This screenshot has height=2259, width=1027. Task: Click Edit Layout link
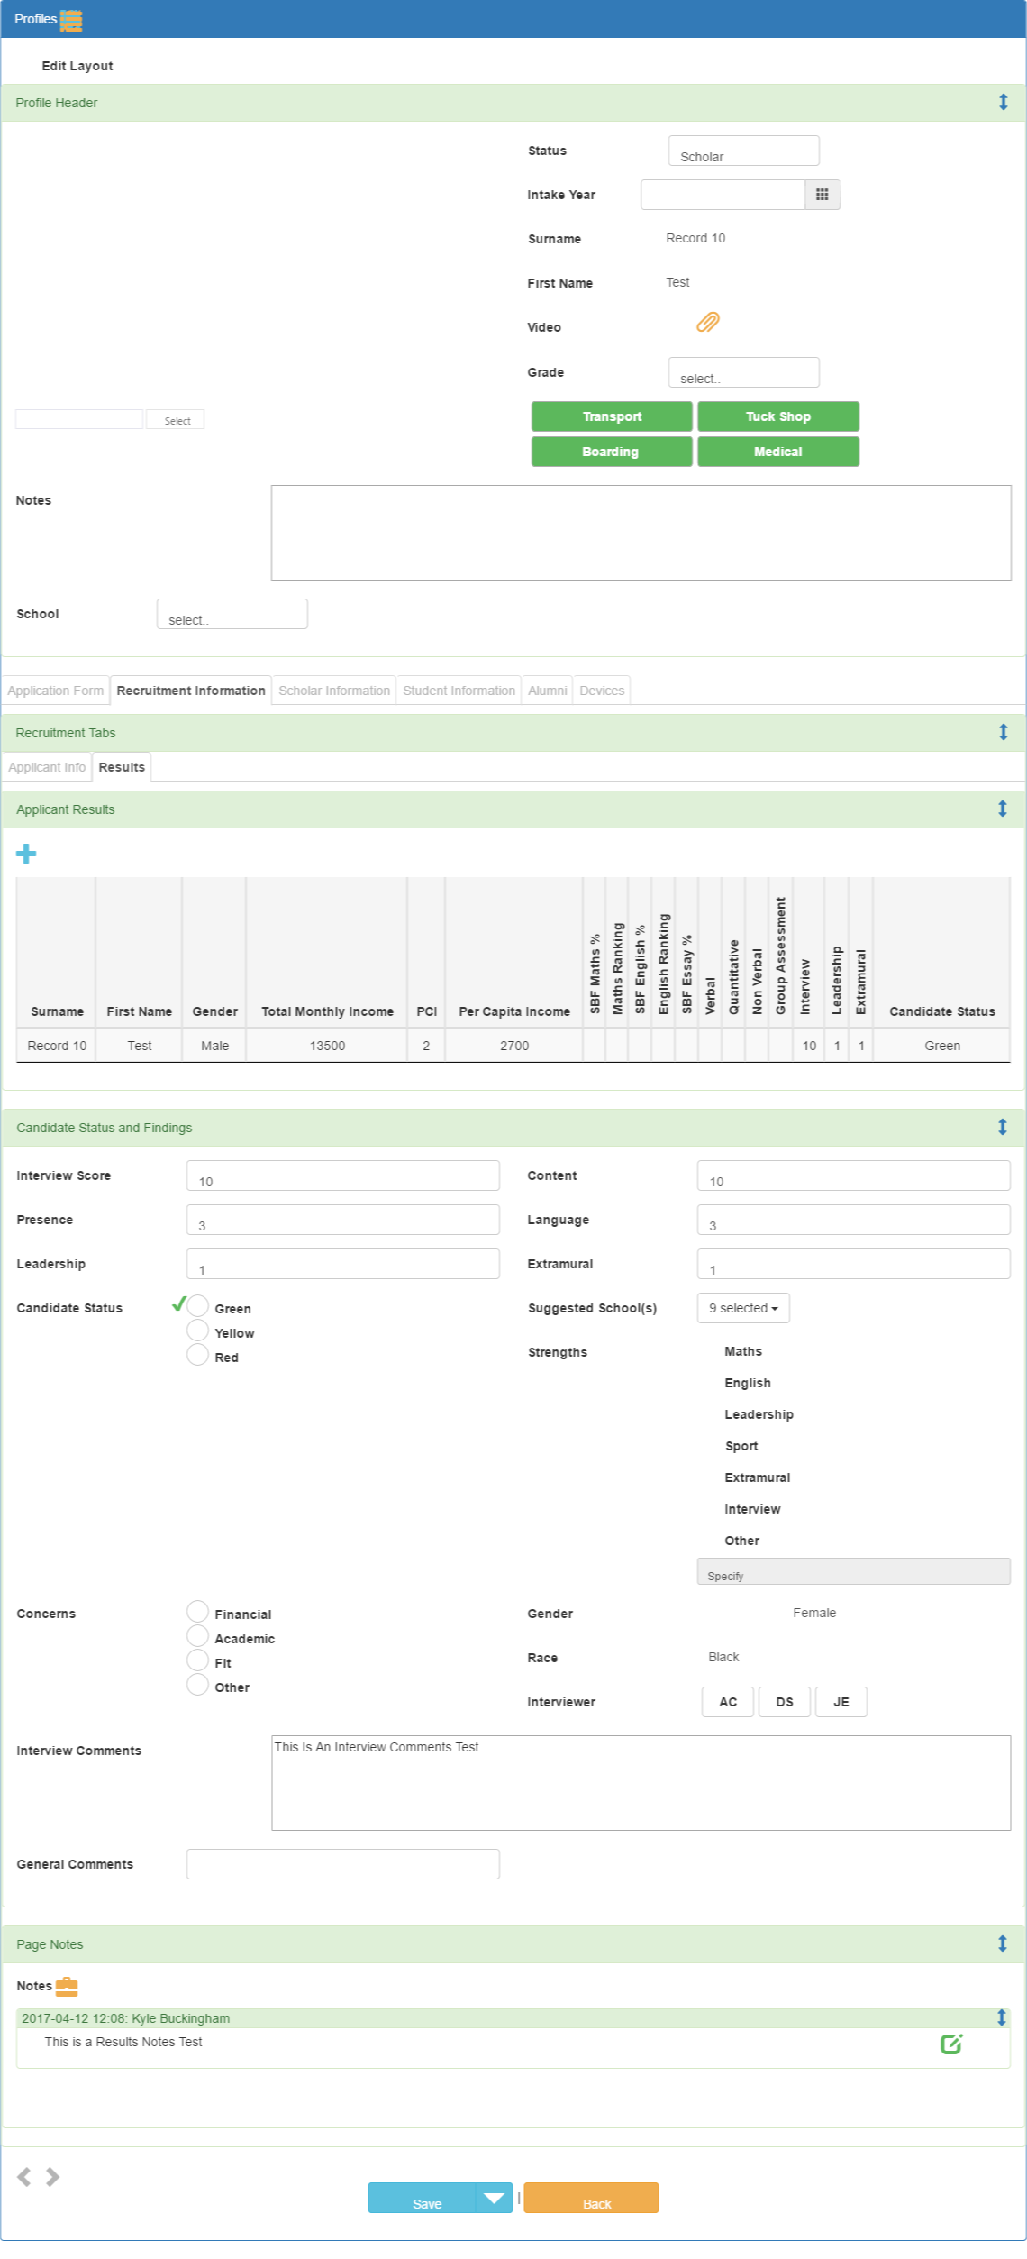click(x=77, y=67)
